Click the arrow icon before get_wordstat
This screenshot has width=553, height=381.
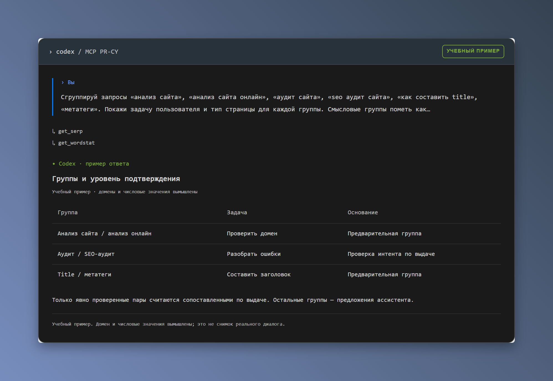tap(54, 143)
